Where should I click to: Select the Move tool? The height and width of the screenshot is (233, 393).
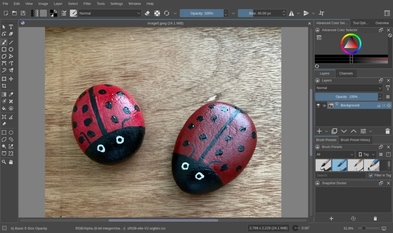11,79
